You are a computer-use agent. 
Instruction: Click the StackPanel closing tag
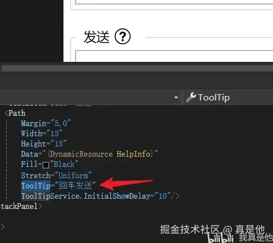[x=21, y=206]
